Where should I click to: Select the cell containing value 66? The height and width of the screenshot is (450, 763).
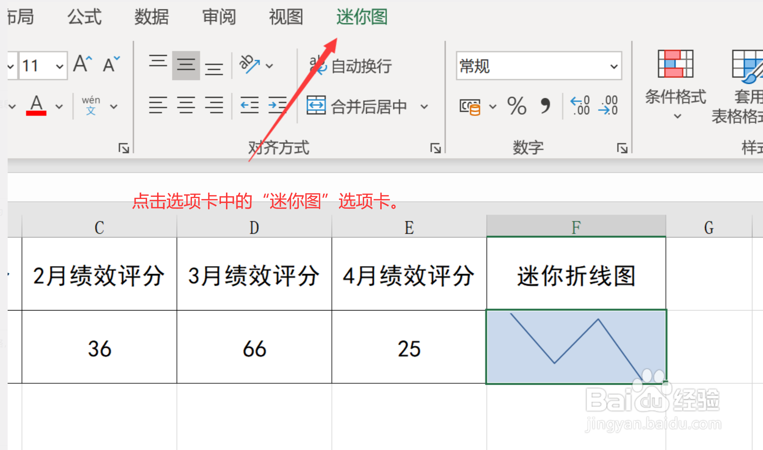click(254, 348)
